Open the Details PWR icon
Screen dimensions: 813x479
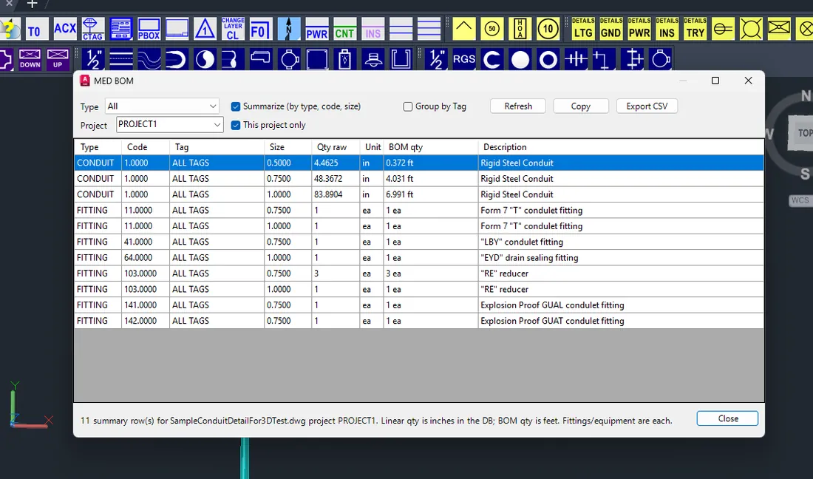coord(639,29)
